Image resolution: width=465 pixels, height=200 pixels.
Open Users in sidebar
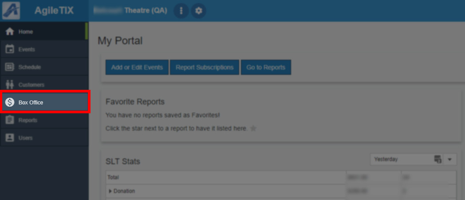click(44, 138)
